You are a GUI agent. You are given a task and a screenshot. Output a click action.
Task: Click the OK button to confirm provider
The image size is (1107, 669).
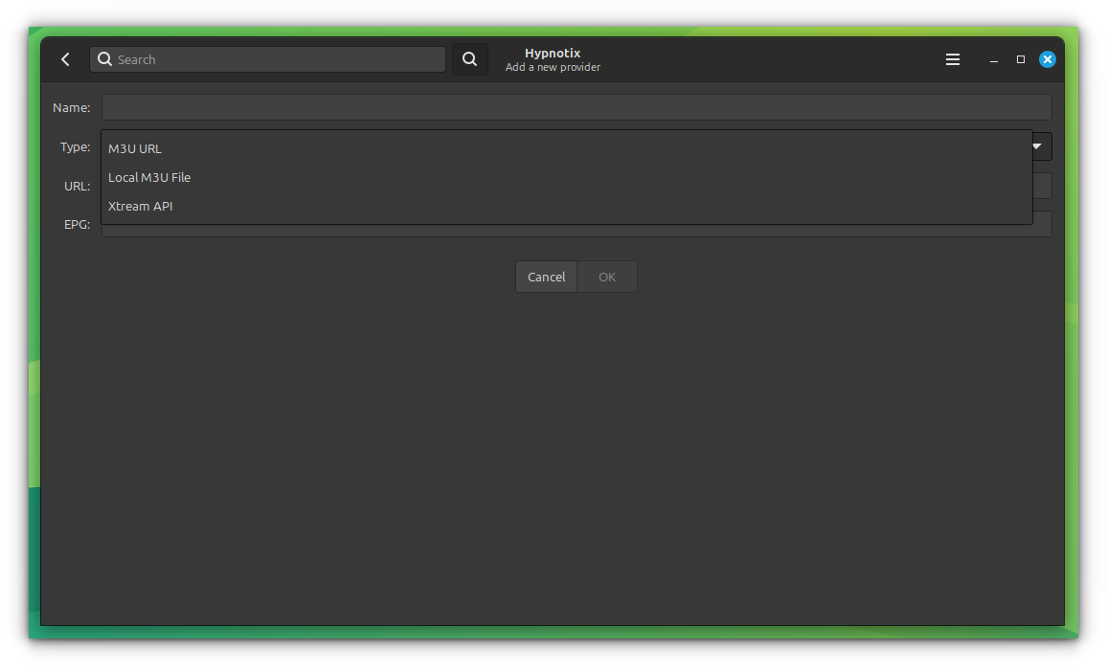[x=606, y=276]
